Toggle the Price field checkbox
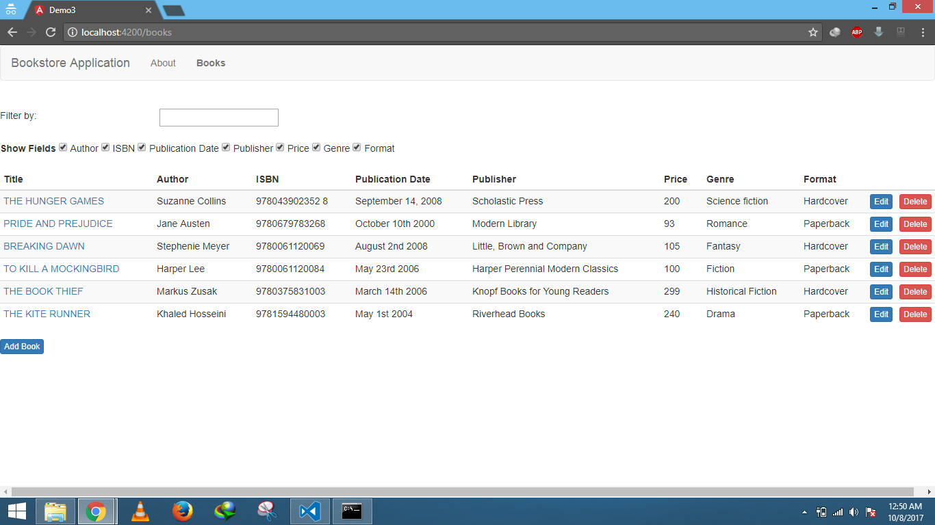This screenshot has width=935, height=525. [280, 148]
